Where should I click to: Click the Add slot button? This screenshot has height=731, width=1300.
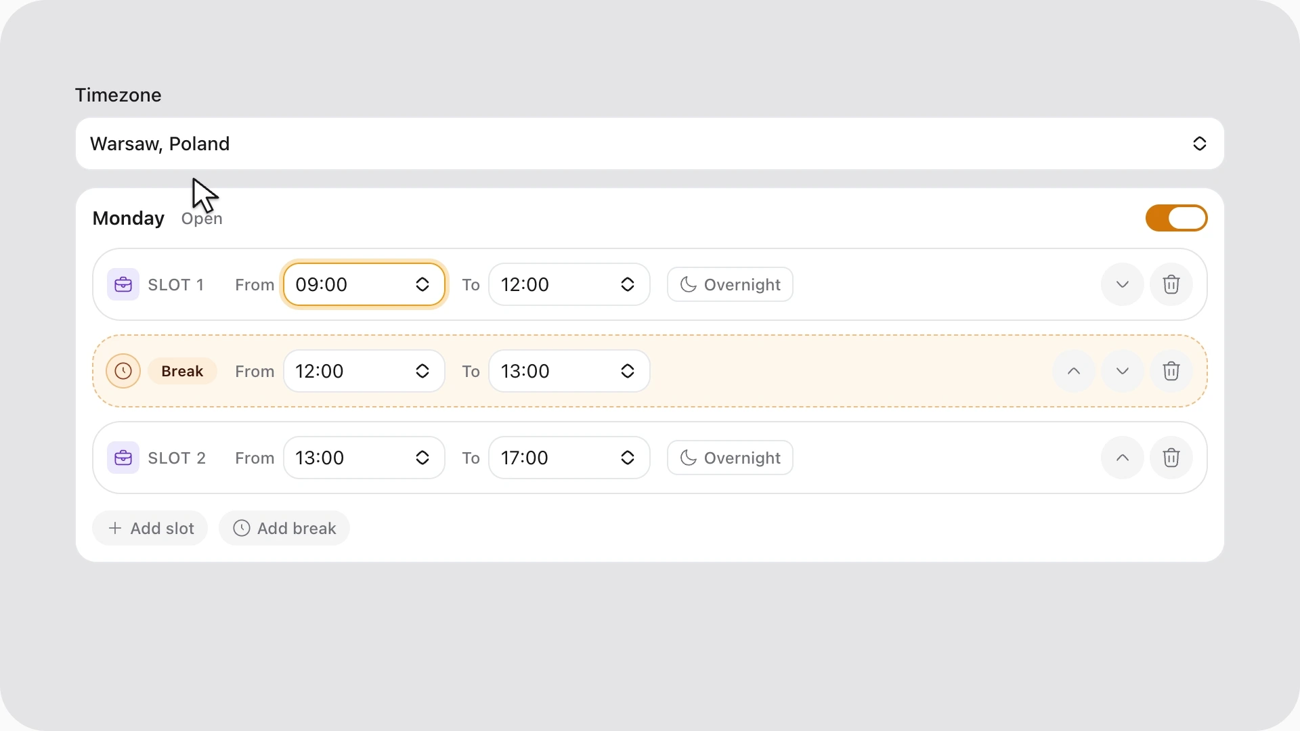tap(150, 528)
